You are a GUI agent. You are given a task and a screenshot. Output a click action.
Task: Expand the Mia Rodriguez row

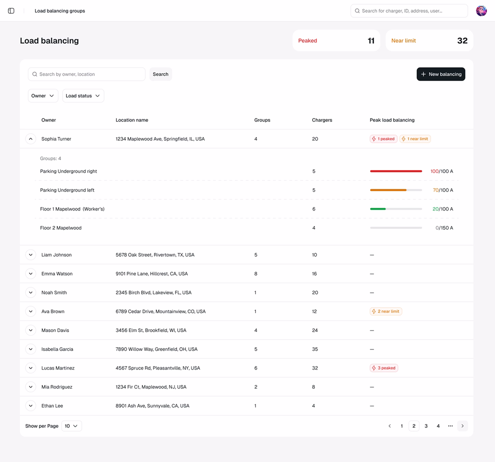pos(30,387)
